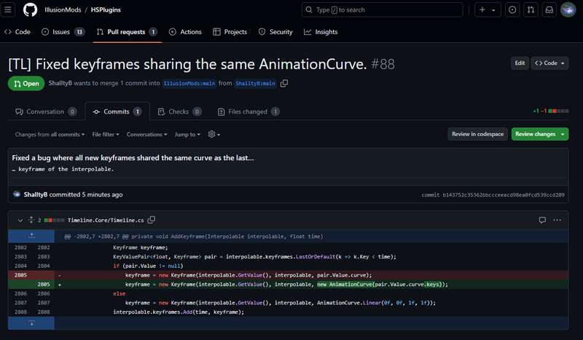Open diff view settings gear
Screen dimensions: 583x340
[214, 135]
